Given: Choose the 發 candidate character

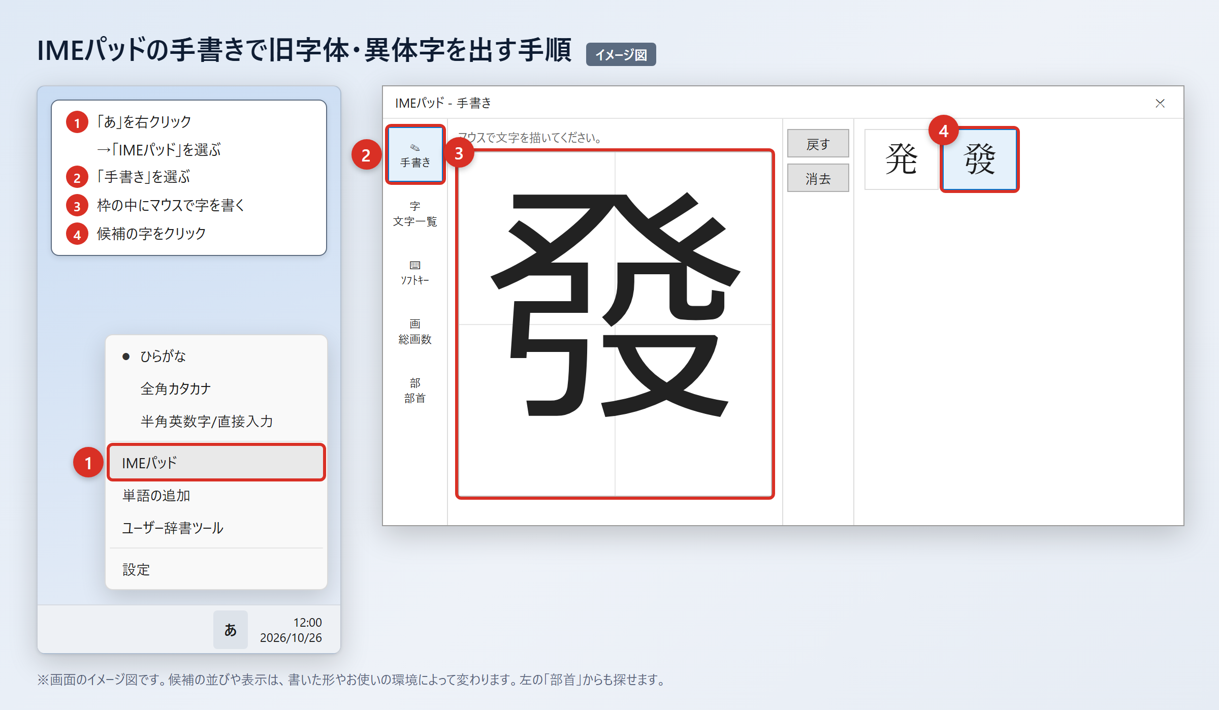Looking at the screenshot, I should click(979, 159).
